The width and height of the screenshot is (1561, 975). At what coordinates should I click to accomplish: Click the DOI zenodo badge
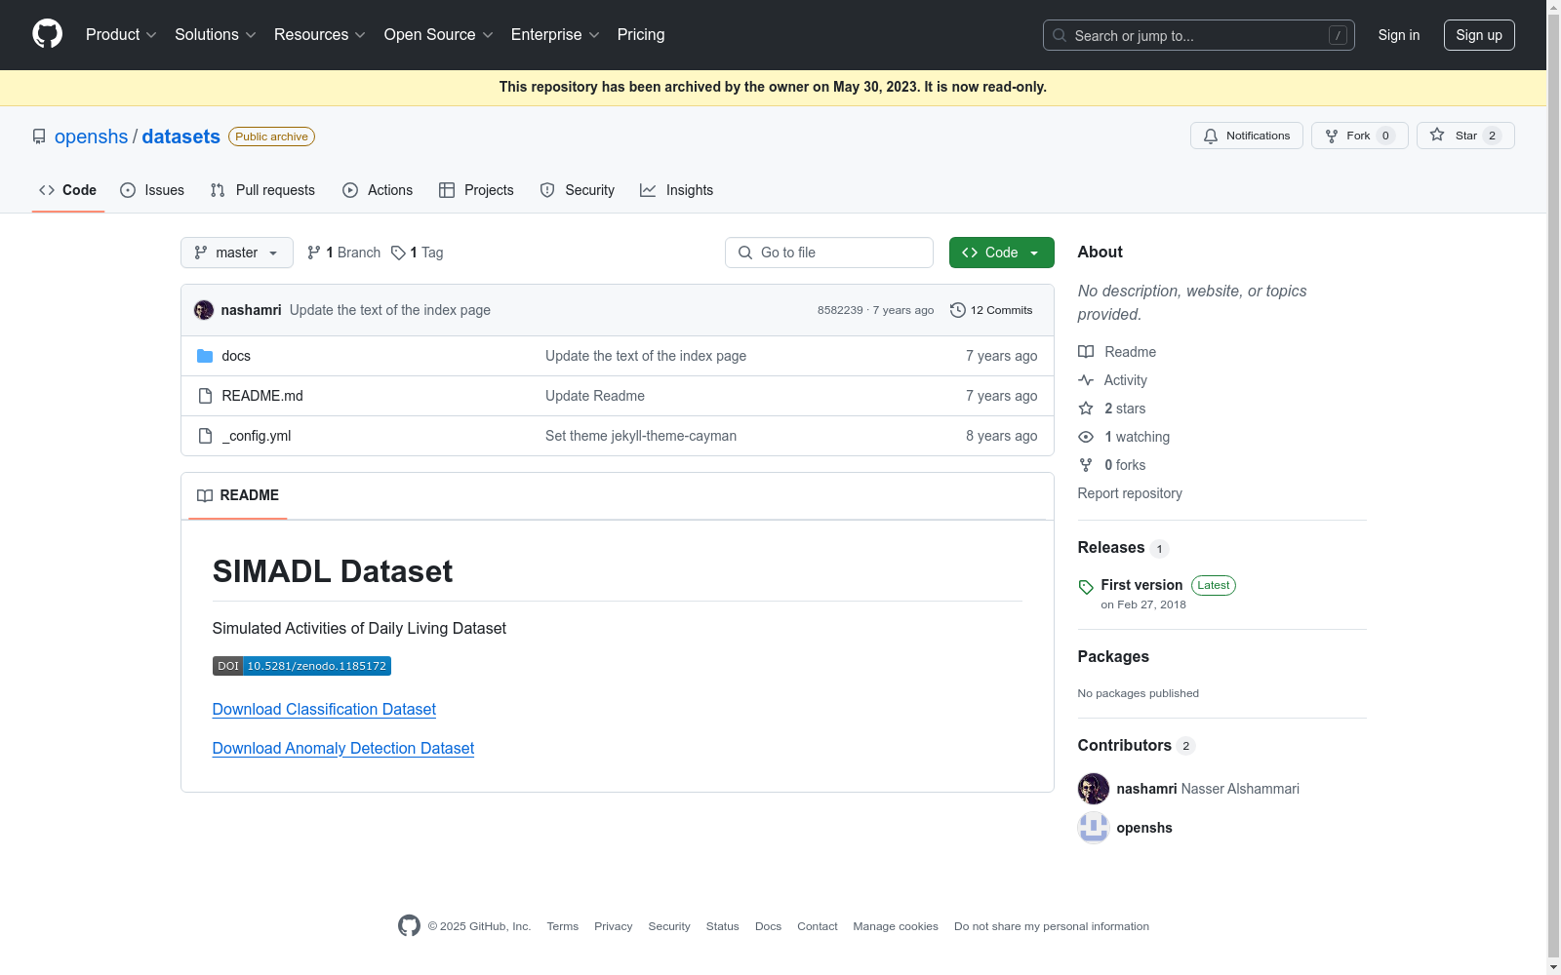301,666
